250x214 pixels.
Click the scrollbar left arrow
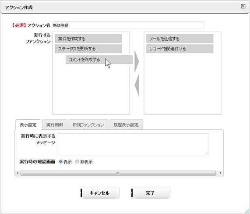[18, 173]
